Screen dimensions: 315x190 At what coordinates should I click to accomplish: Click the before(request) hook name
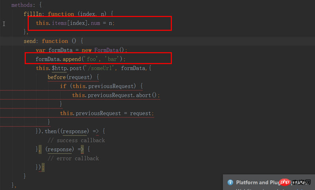click(x=56, y=77)
